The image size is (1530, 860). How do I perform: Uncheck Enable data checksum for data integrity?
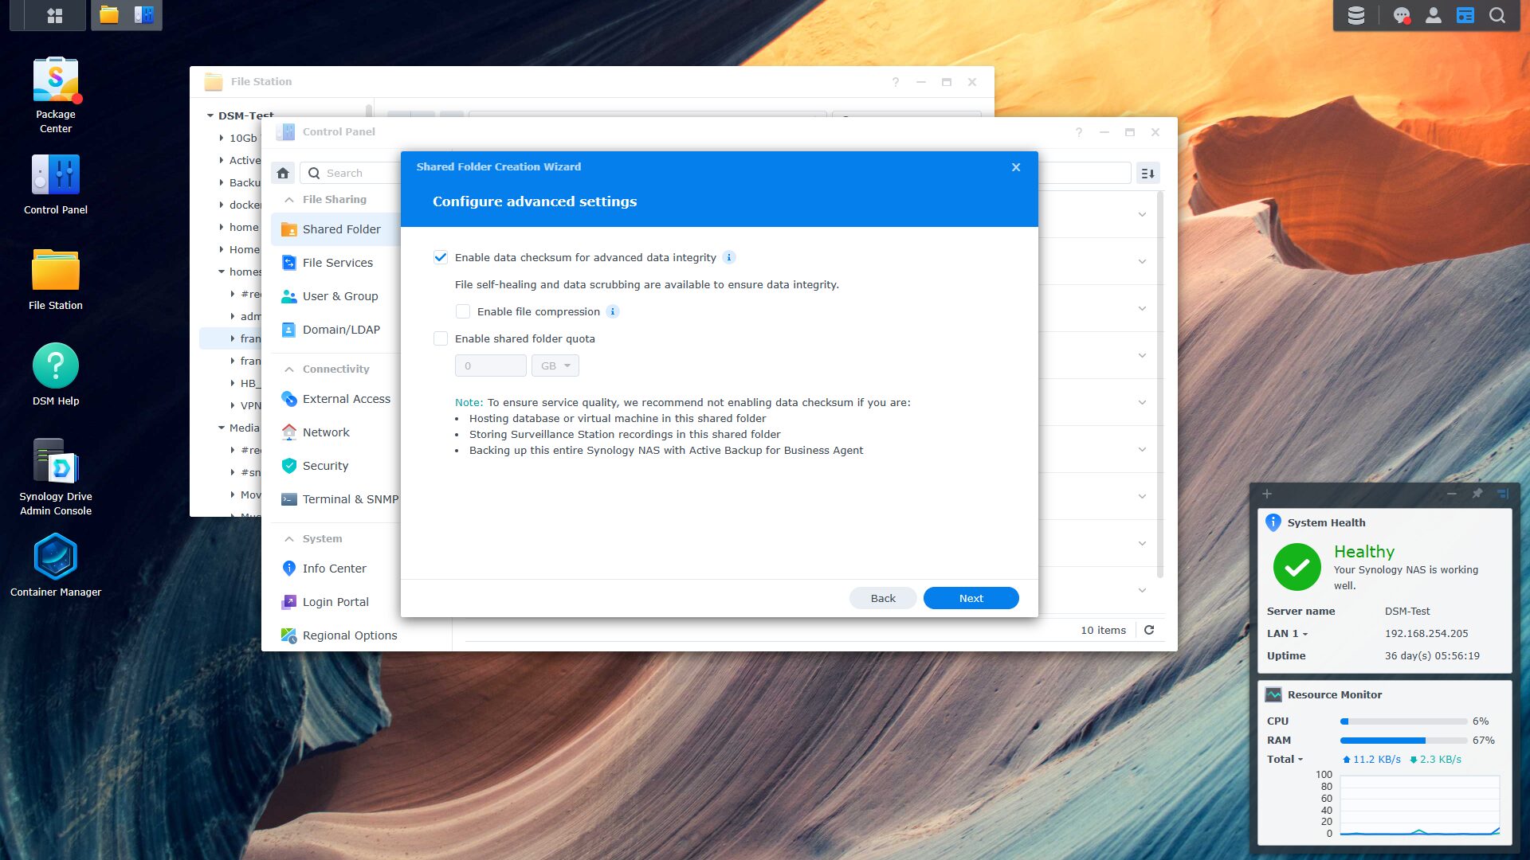point(441,257)
